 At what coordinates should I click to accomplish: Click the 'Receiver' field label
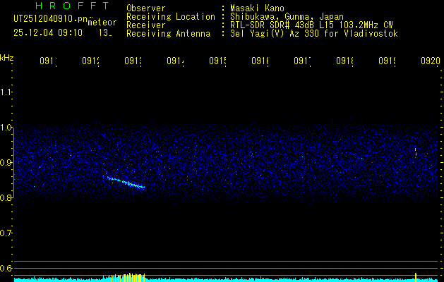click(146, 25)
